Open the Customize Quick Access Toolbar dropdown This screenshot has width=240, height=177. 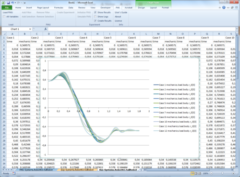pos(25,3)
